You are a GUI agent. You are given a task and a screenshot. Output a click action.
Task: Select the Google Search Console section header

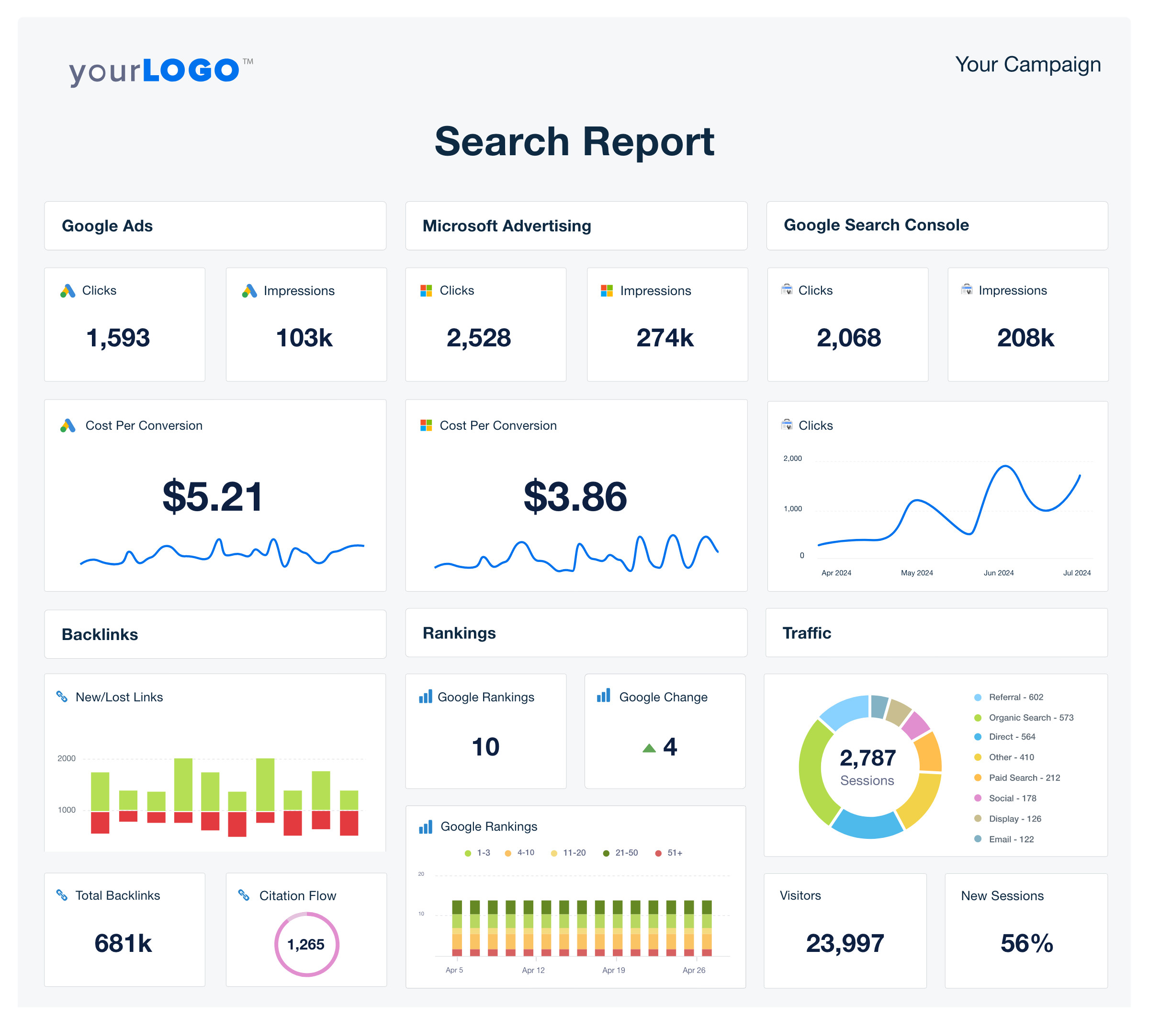point(937,226)
